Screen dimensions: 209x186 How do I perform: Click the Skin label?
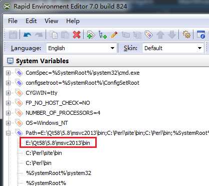coord(130,48)
